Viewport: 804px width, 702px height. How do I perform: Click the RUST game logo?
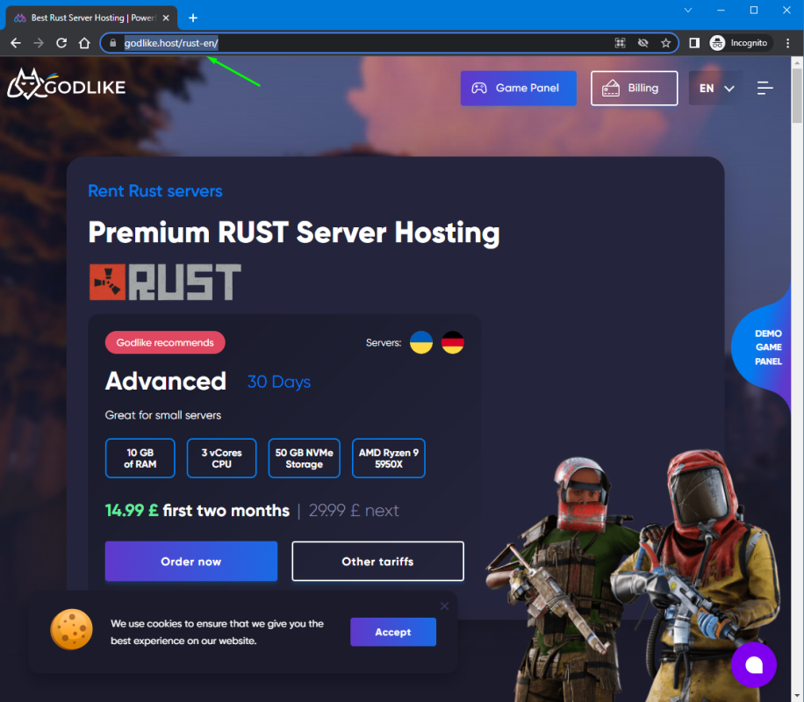pos(165,282)
